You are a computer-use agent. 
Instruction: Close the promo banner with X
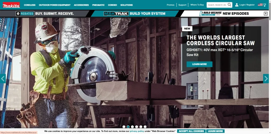265,14
